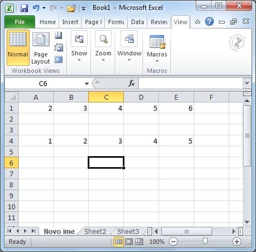This screenshot has height=252, width=256.
Task: Switch to Page Layout view in ribbon
Action: click(x=41, y=48)
